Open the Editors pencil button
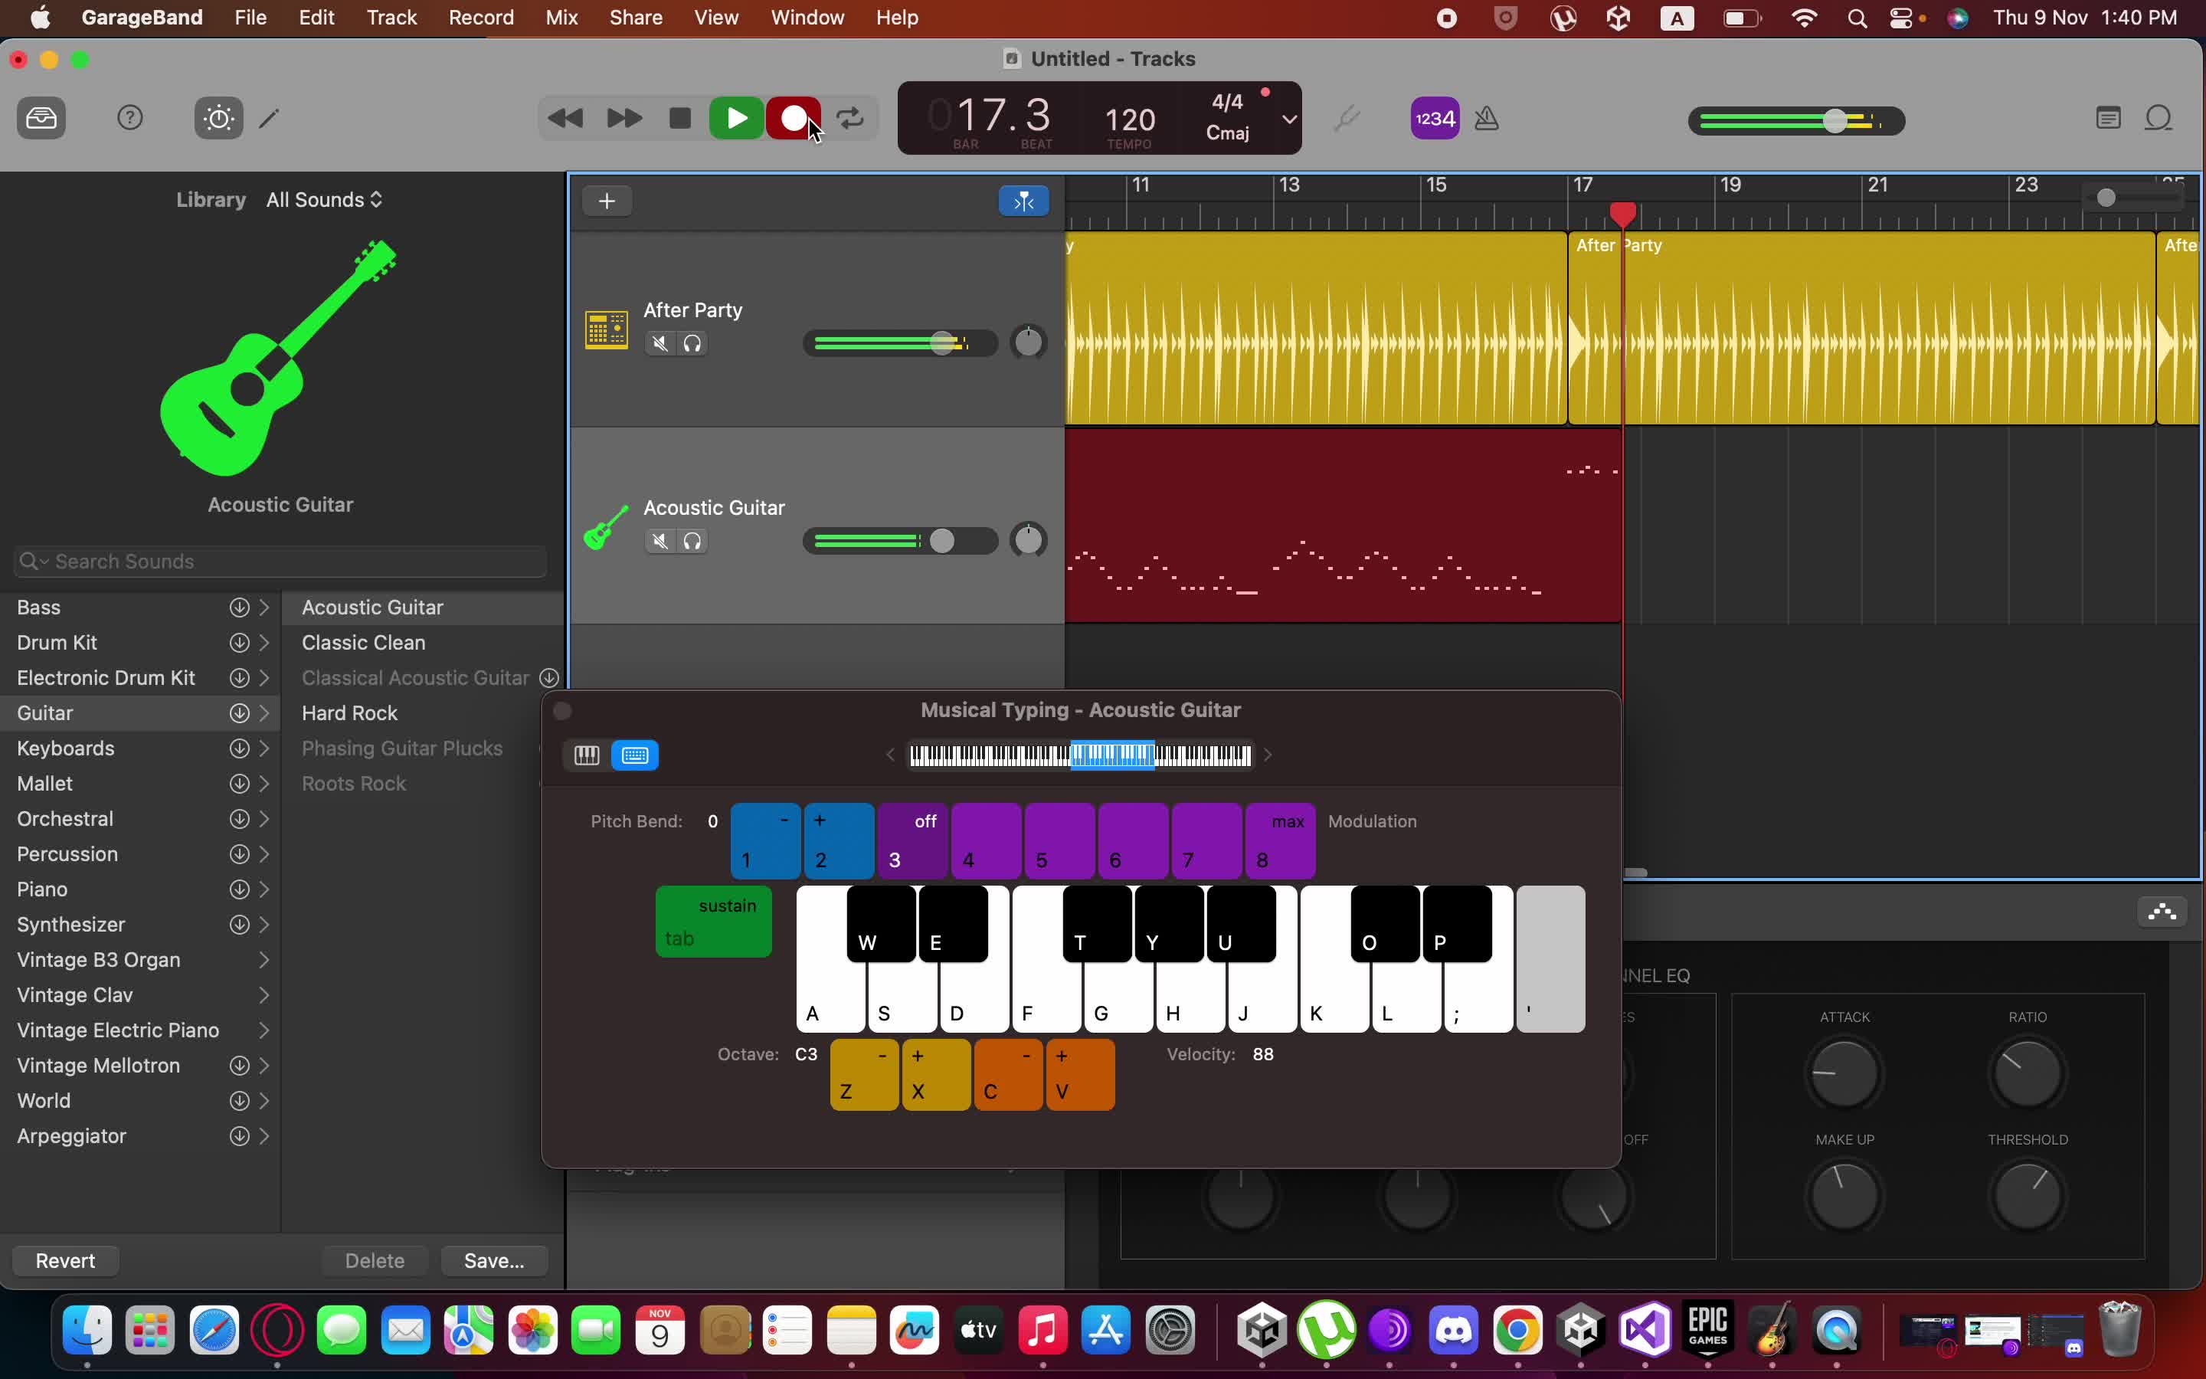2206x1379 pixels. coord(269,118)
